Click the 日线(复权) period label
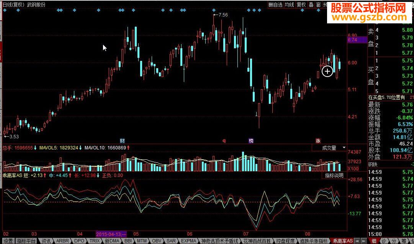This screenshot has height=244, width=414. pos(14,5)
